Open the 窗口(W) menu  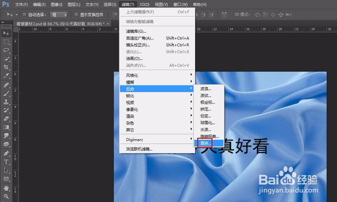coord(181,4)
